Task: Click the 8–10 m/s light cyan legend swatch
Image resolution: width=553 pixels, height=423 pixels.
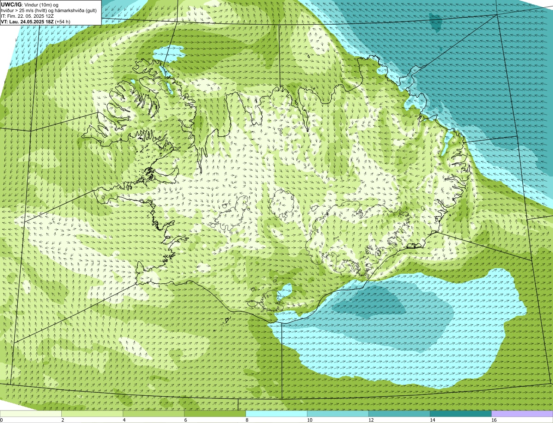Action: point(276,414)
